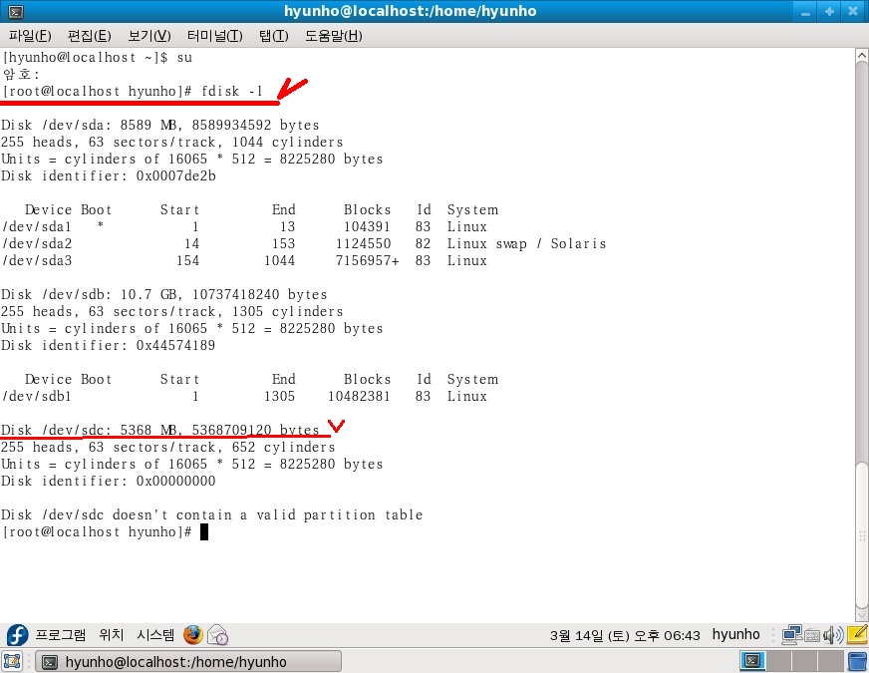Minimize the terminal window
This screenshot has height=673, width=869.
pos(806,11)
